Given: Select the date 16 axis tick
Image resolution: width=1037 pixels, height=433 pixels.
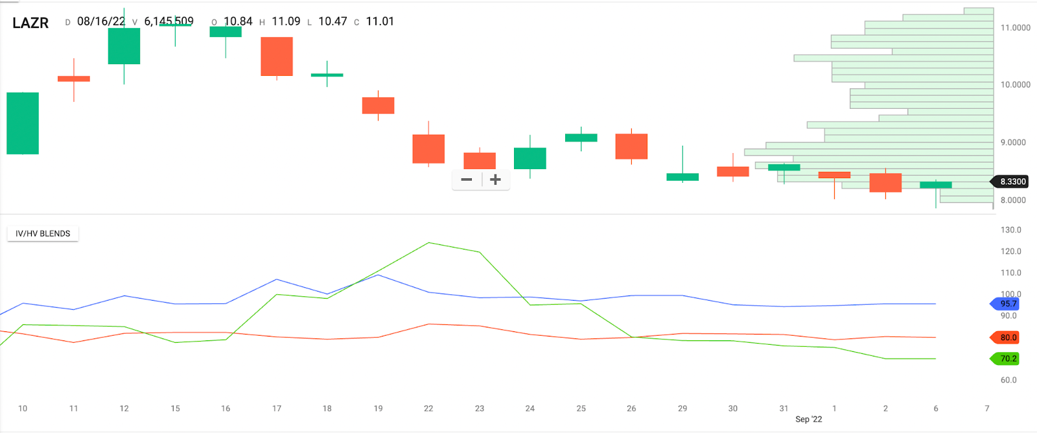Looking at the screenshot, I should (x=226, y=408).
